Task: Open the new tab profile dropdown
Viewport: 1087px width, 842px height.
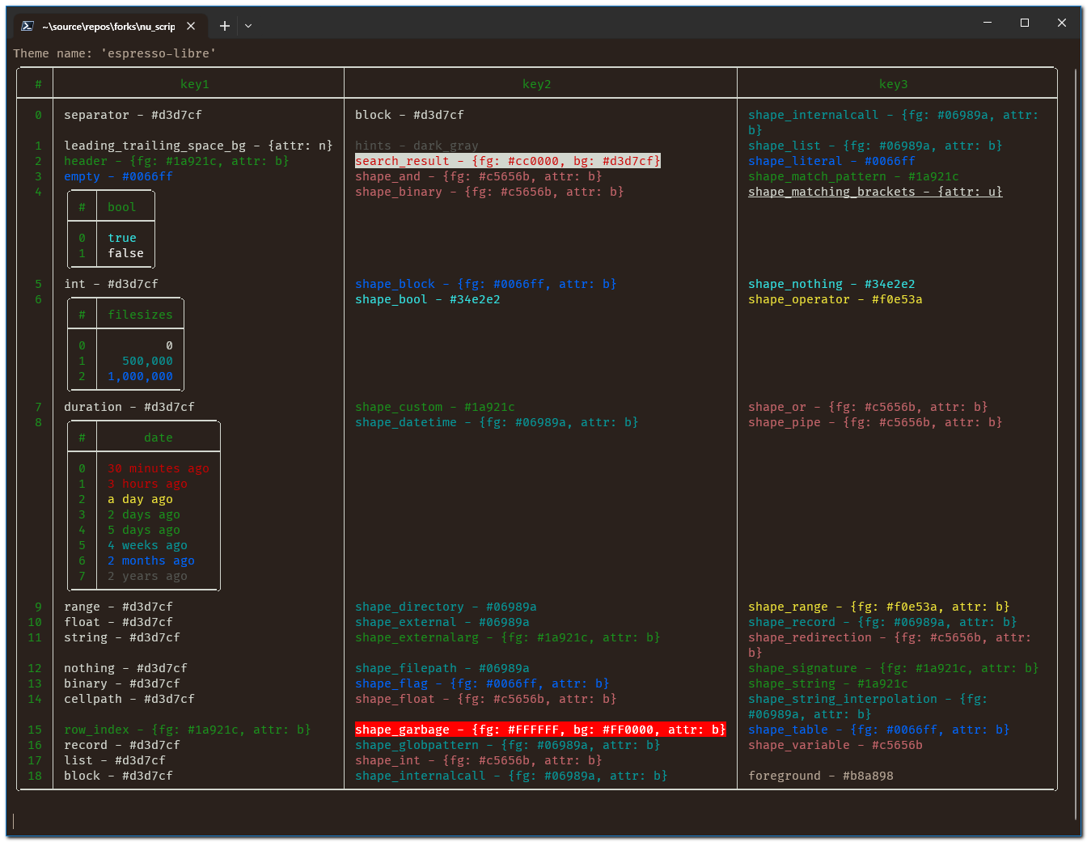Action: pyautogui.click(x=248, y=26)
